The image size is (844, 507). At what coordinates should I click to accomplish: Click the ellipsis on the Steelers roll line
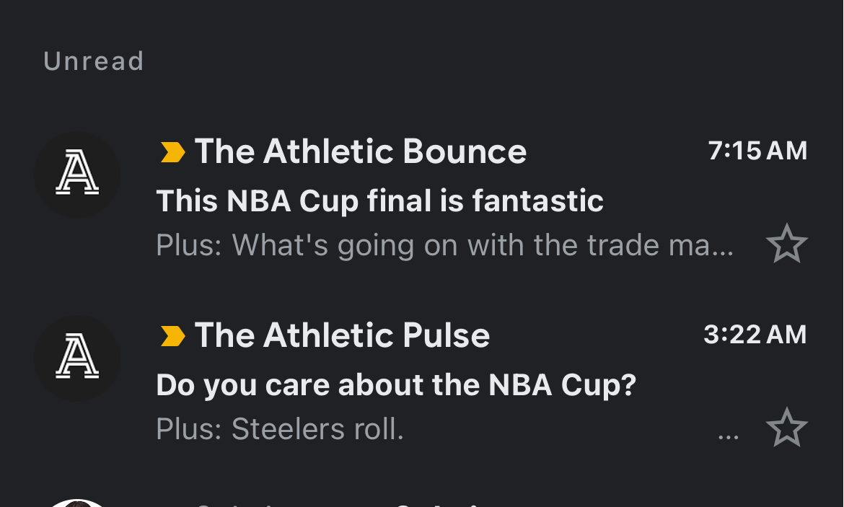[x=729, y=436]
